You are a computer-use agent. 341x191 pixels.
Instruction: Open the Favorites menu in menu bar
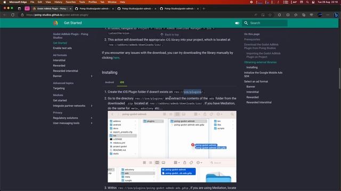coord(71,2)
